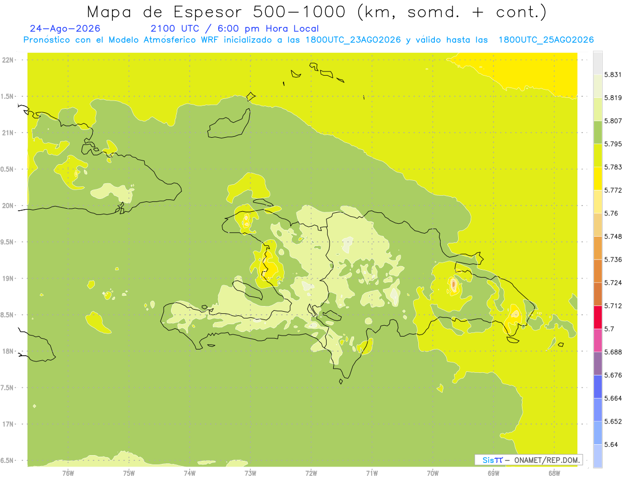Image resolution: width=622 pixels, height=480 pixels.
Task: Click the '22N' latitude axis label
Action: [8, 60]
